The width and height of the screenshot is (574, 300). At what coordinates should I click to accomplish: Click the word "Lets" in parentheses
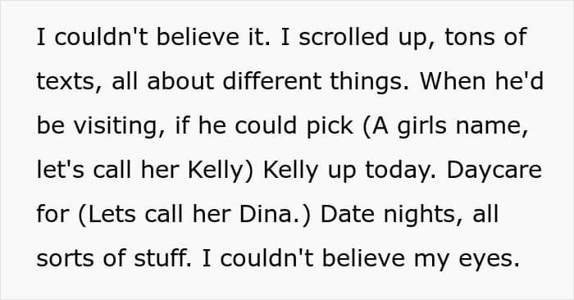coord(112,215)
